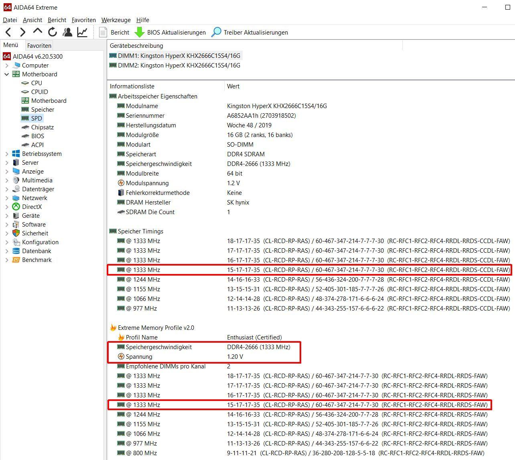The height and width of the screenshot is (460, 515).
Task: Click the Bericht toolbar button
Action: [x=114, y=32]
